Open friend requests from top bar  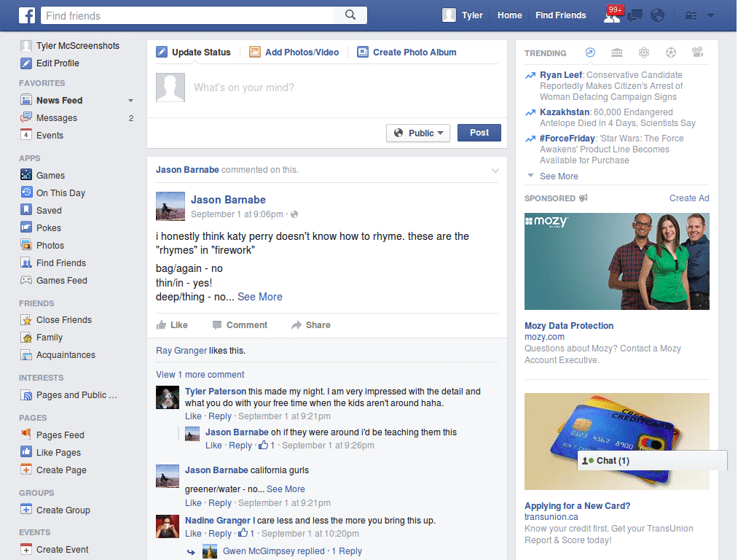612,16
